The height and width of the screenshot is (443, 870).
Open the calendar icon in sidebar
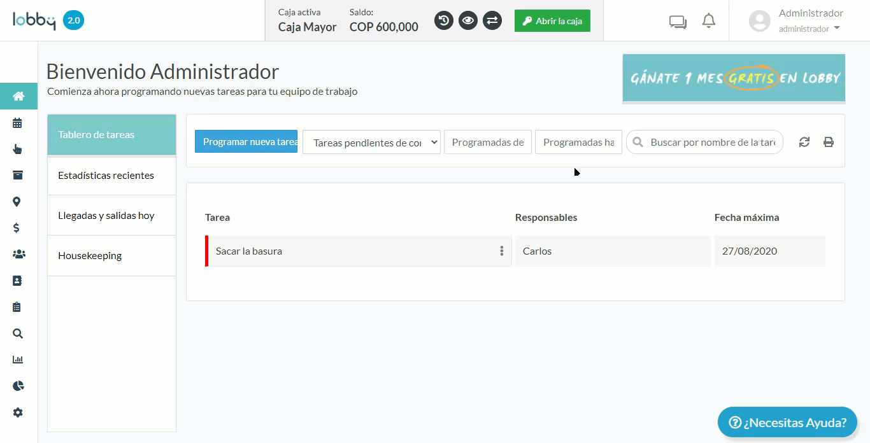17,123
